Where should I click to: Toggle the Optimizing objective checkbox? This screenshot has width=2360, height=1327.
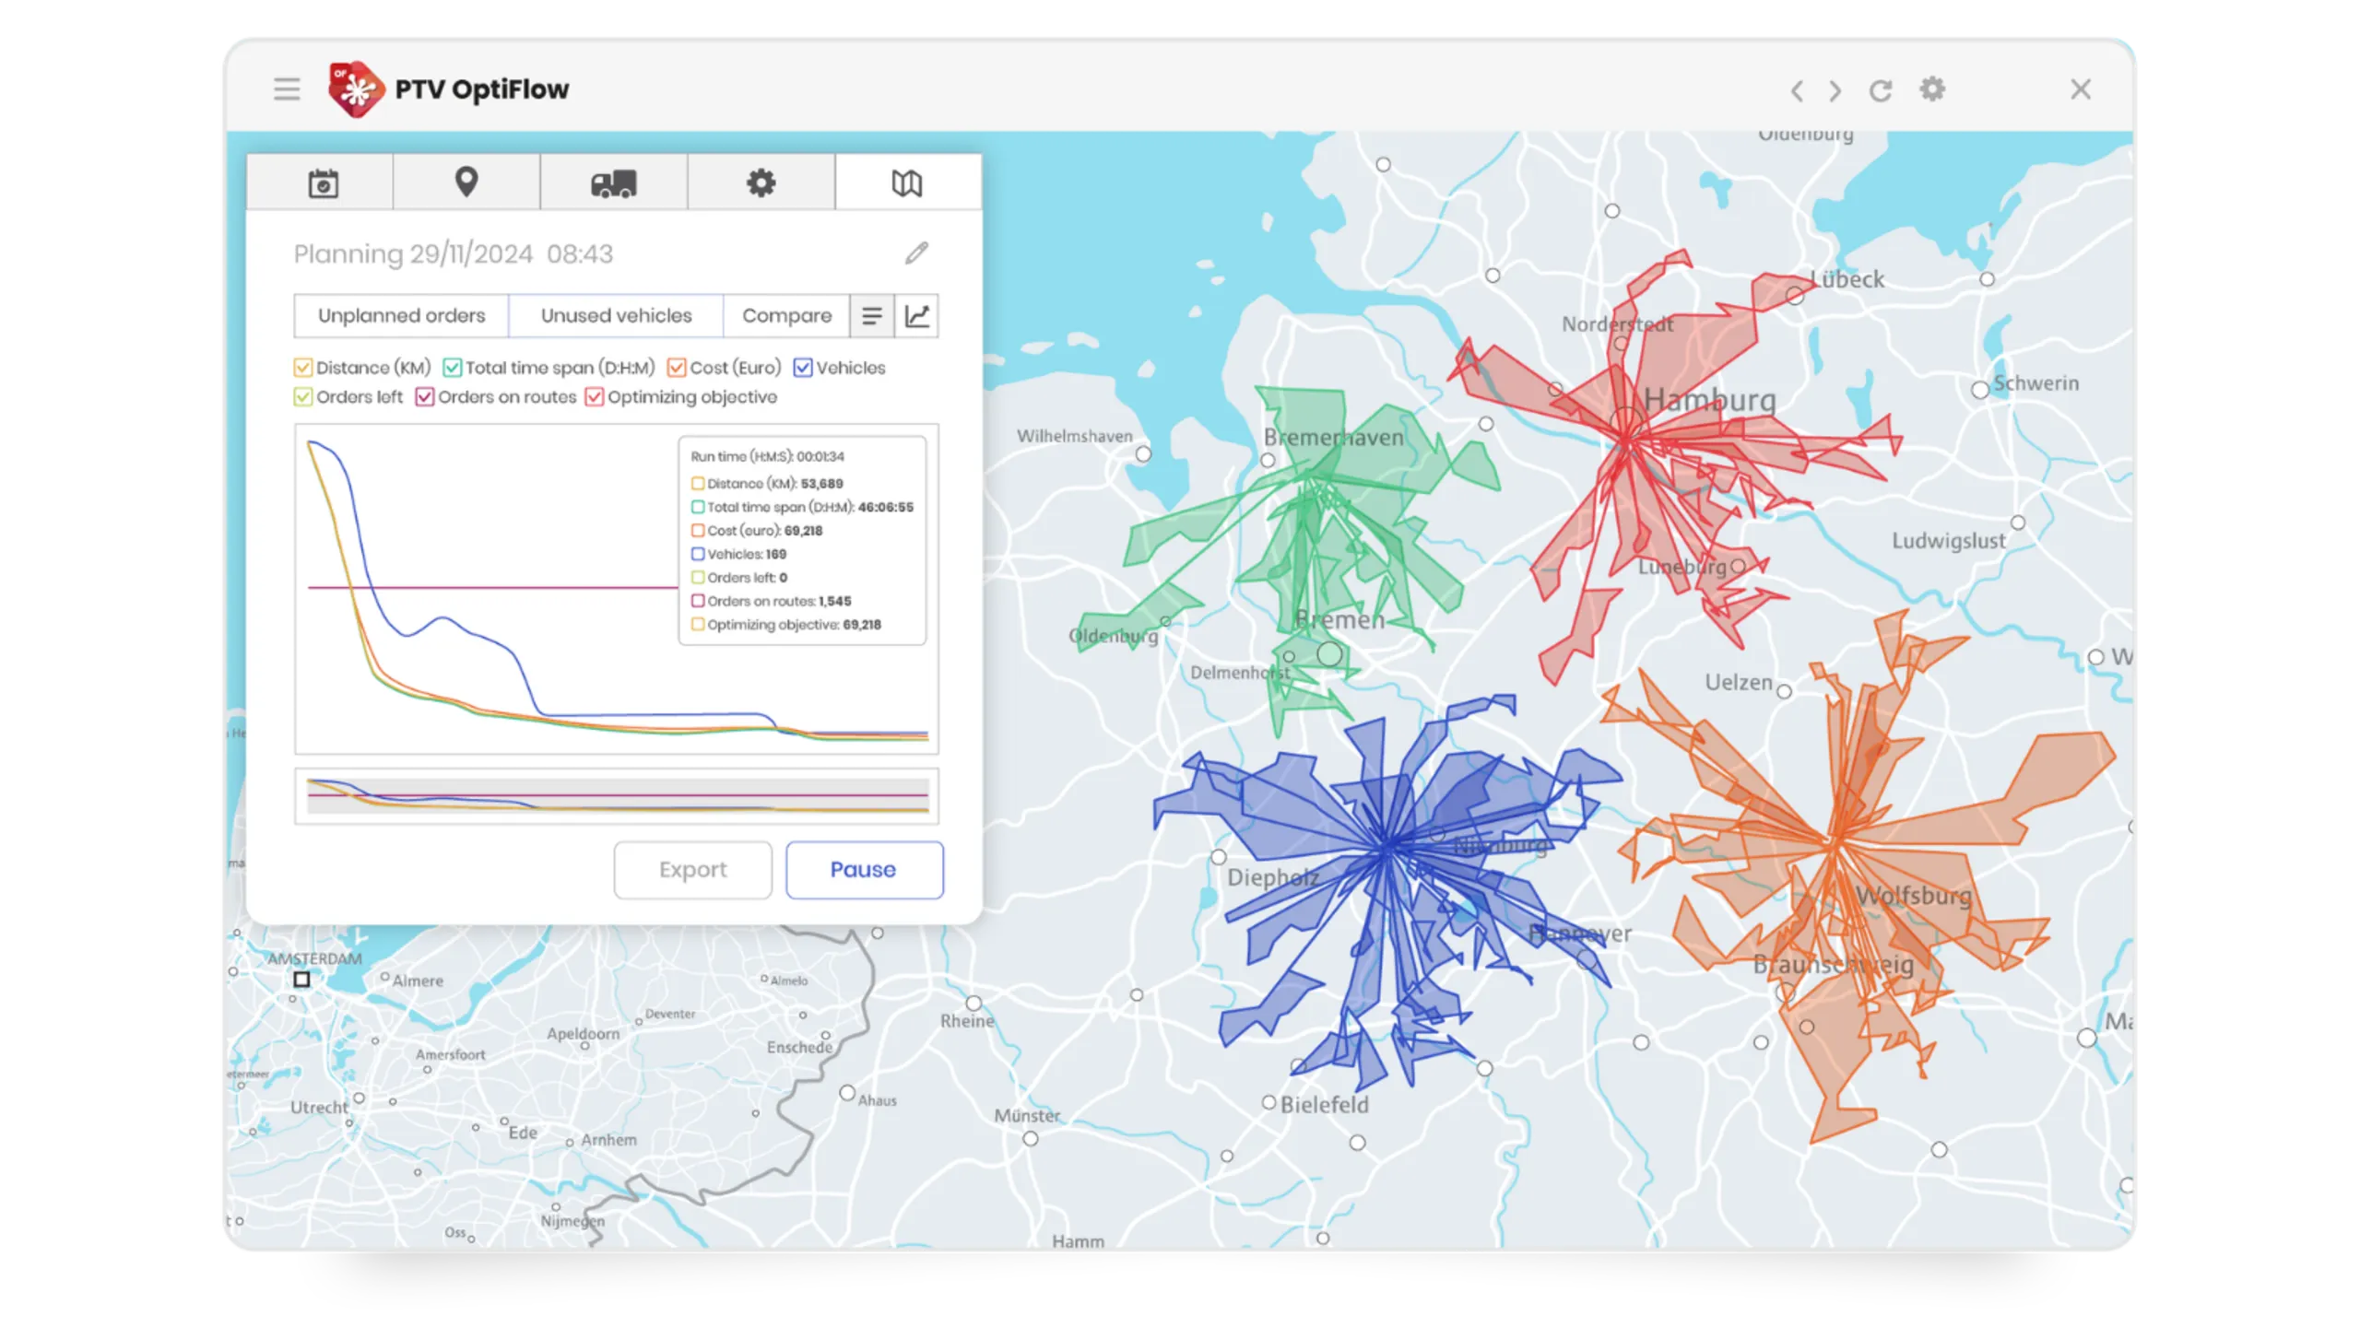tap(595, 397)
